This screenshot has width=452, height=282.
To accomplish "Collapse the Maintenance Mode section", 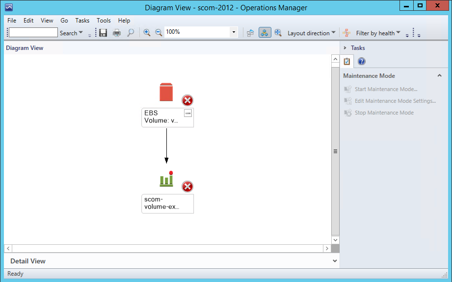I will click(439, 76).
